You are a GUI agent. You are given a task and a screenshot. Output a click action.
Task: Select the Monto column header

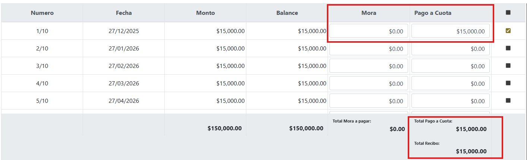pyautogui.click(x=205, y=13)
